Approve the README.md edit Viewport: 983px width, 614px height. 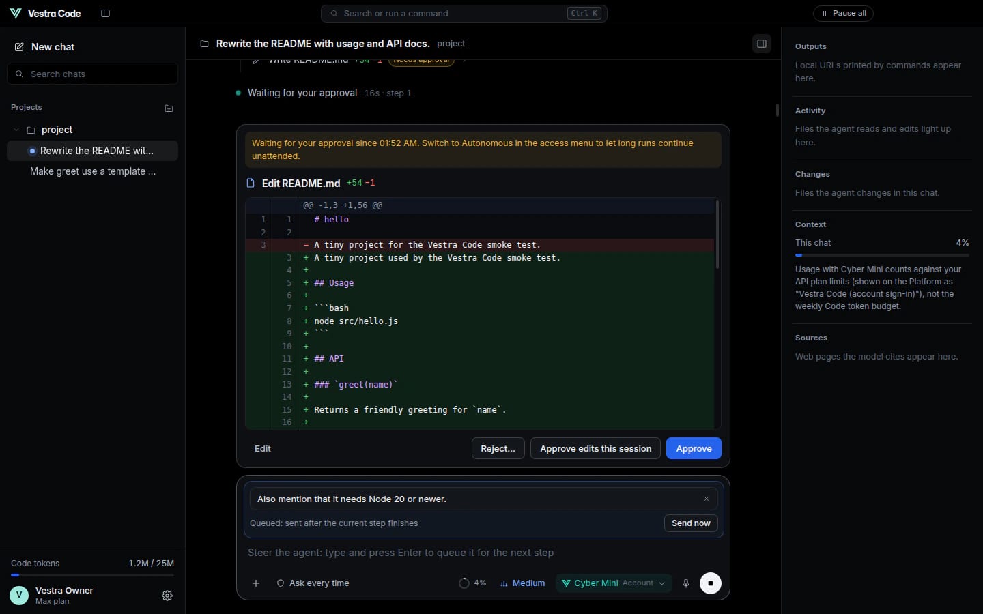(x=694, y=448)
